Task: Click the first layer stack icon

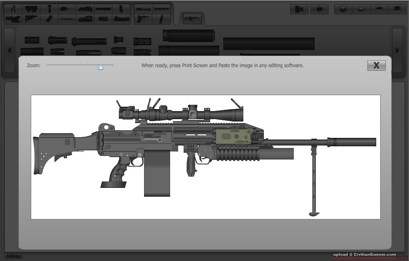Action: pyautogui.click(x=343, y=9)
